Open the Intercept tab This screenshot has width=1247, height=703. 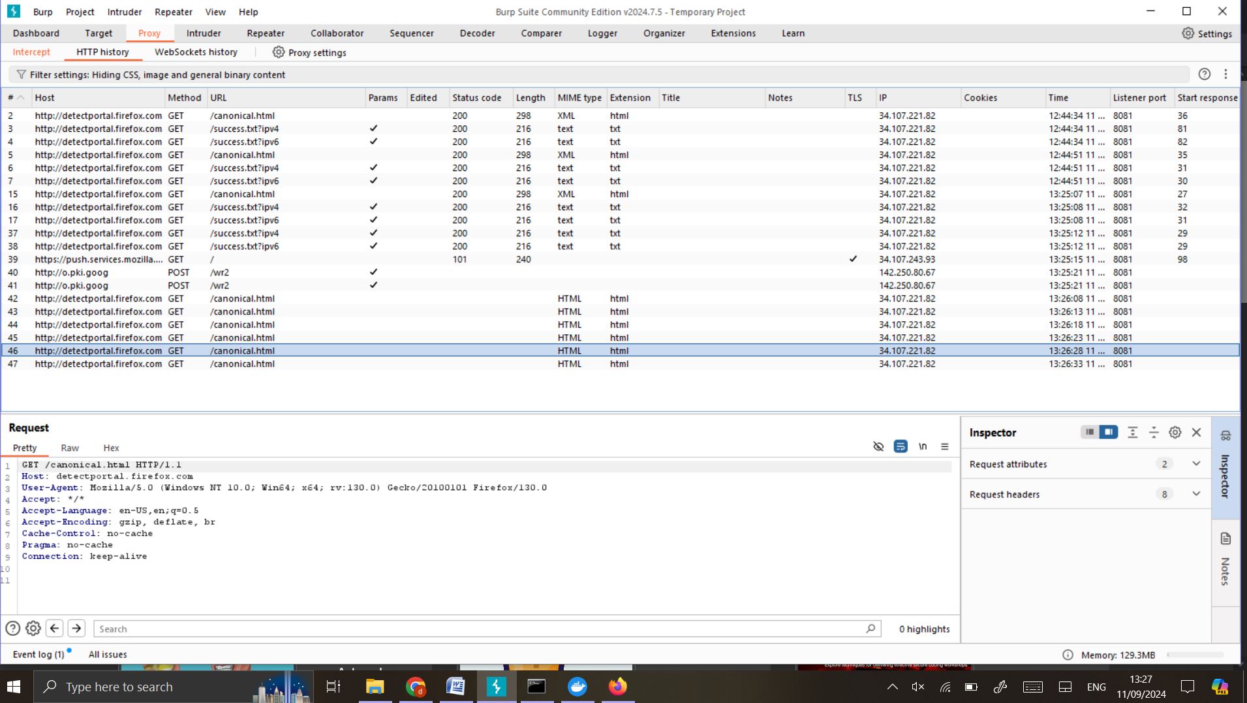[31, 52]
